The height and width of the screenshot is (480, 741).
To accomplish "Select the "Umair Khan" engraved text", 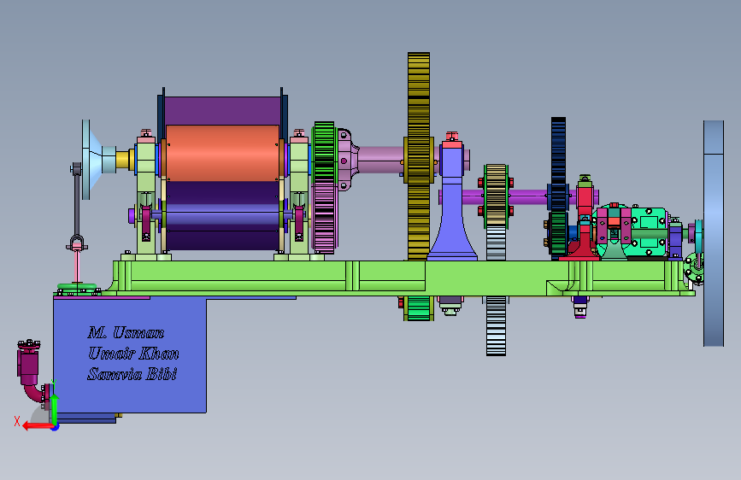I will click(133, 353).
